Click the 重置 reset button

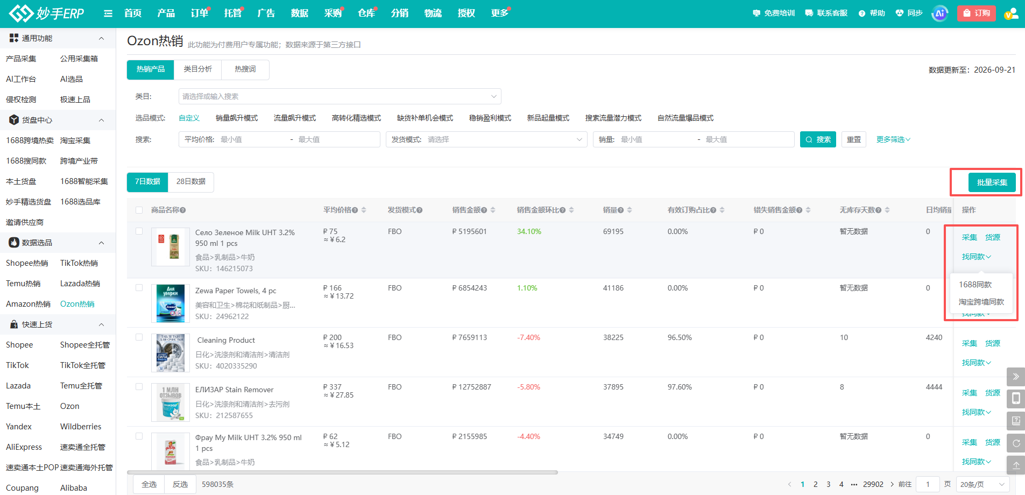pos(854,139)
